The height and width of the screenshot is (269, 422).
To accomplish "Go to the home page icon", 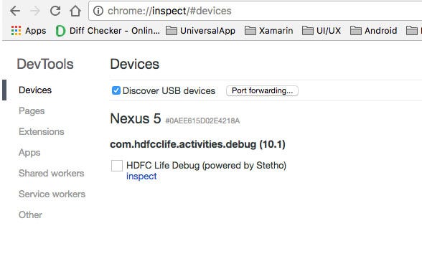I will pos(75,11).
